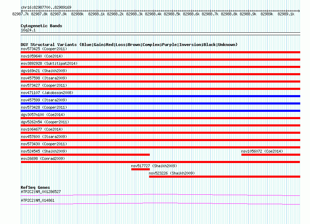Click the nsv457600 (Itsara2009) label
The width and height of the screenshot is (310, 224).
coord(44,137)
